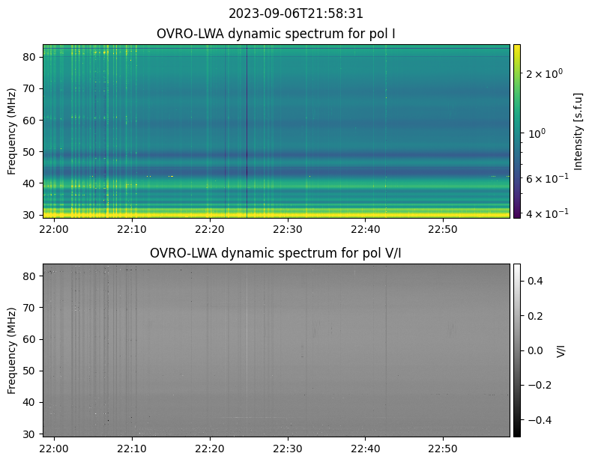Select the pol I dynamic spectrum title
Image resolution: width=592 pixels, height=462 pixels.
[x=277, y=34]
